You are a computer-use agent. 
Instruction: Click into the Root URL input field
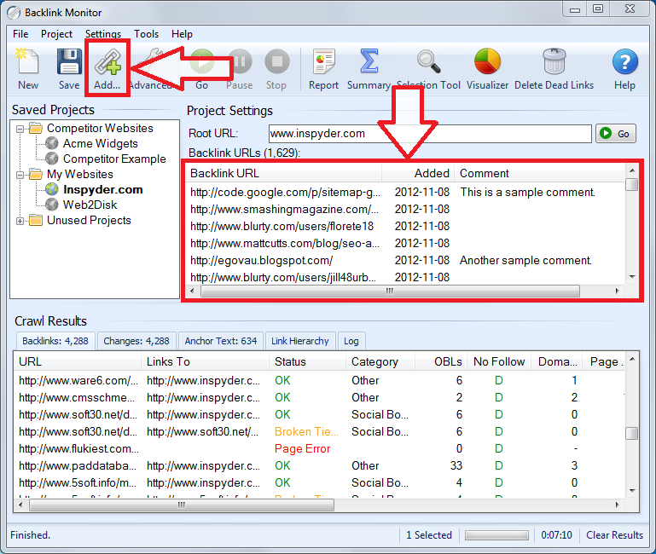(430, 133)
